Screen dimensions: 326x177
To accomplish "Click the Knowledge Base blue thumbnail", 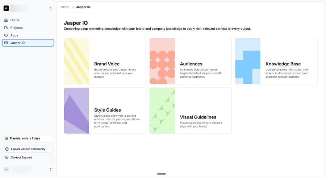I will point(248,61).
